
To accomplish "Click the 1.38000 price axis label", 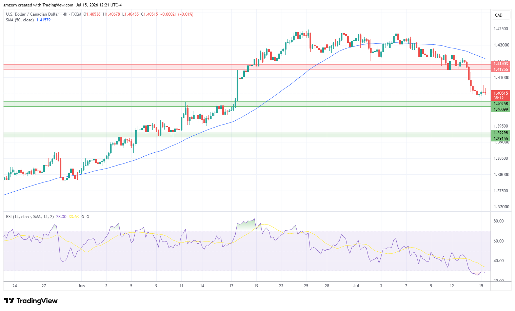I will [501, 175].
